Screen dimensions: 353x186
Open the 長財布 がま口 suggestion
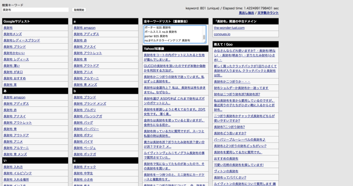pyautogui.click(x=13, y=72)
